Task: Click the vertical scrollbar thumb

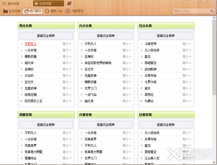Action: click(x=214, y=57)
